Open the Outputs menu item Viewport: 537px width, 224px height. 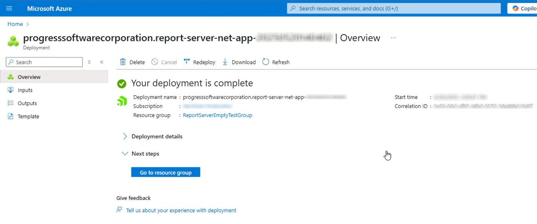pyautogui.click(x=27, y=103)
